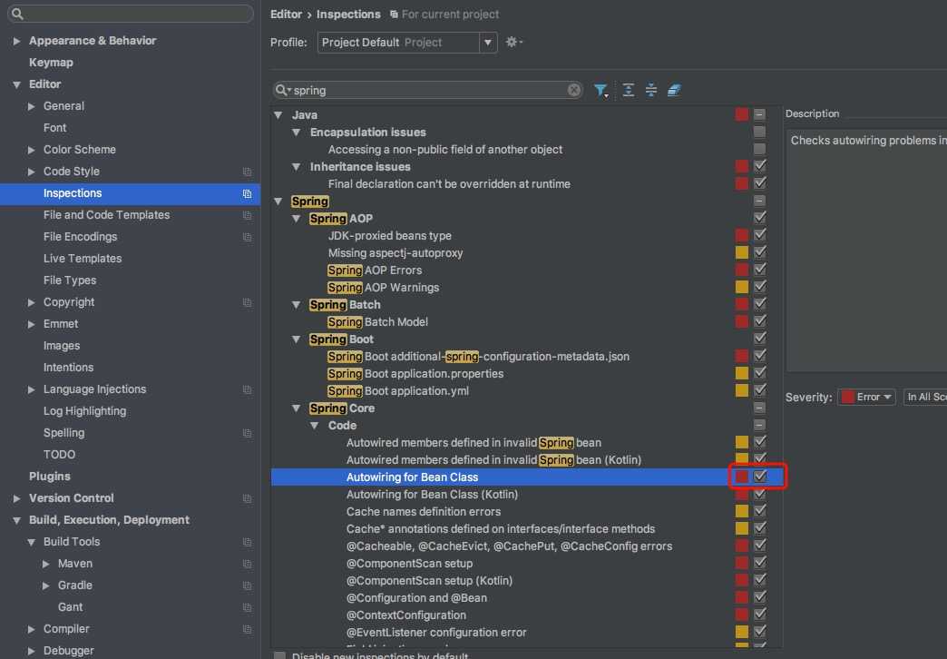
Task: Click the project-level icon beside Inspections item
Action: point(247,193)
